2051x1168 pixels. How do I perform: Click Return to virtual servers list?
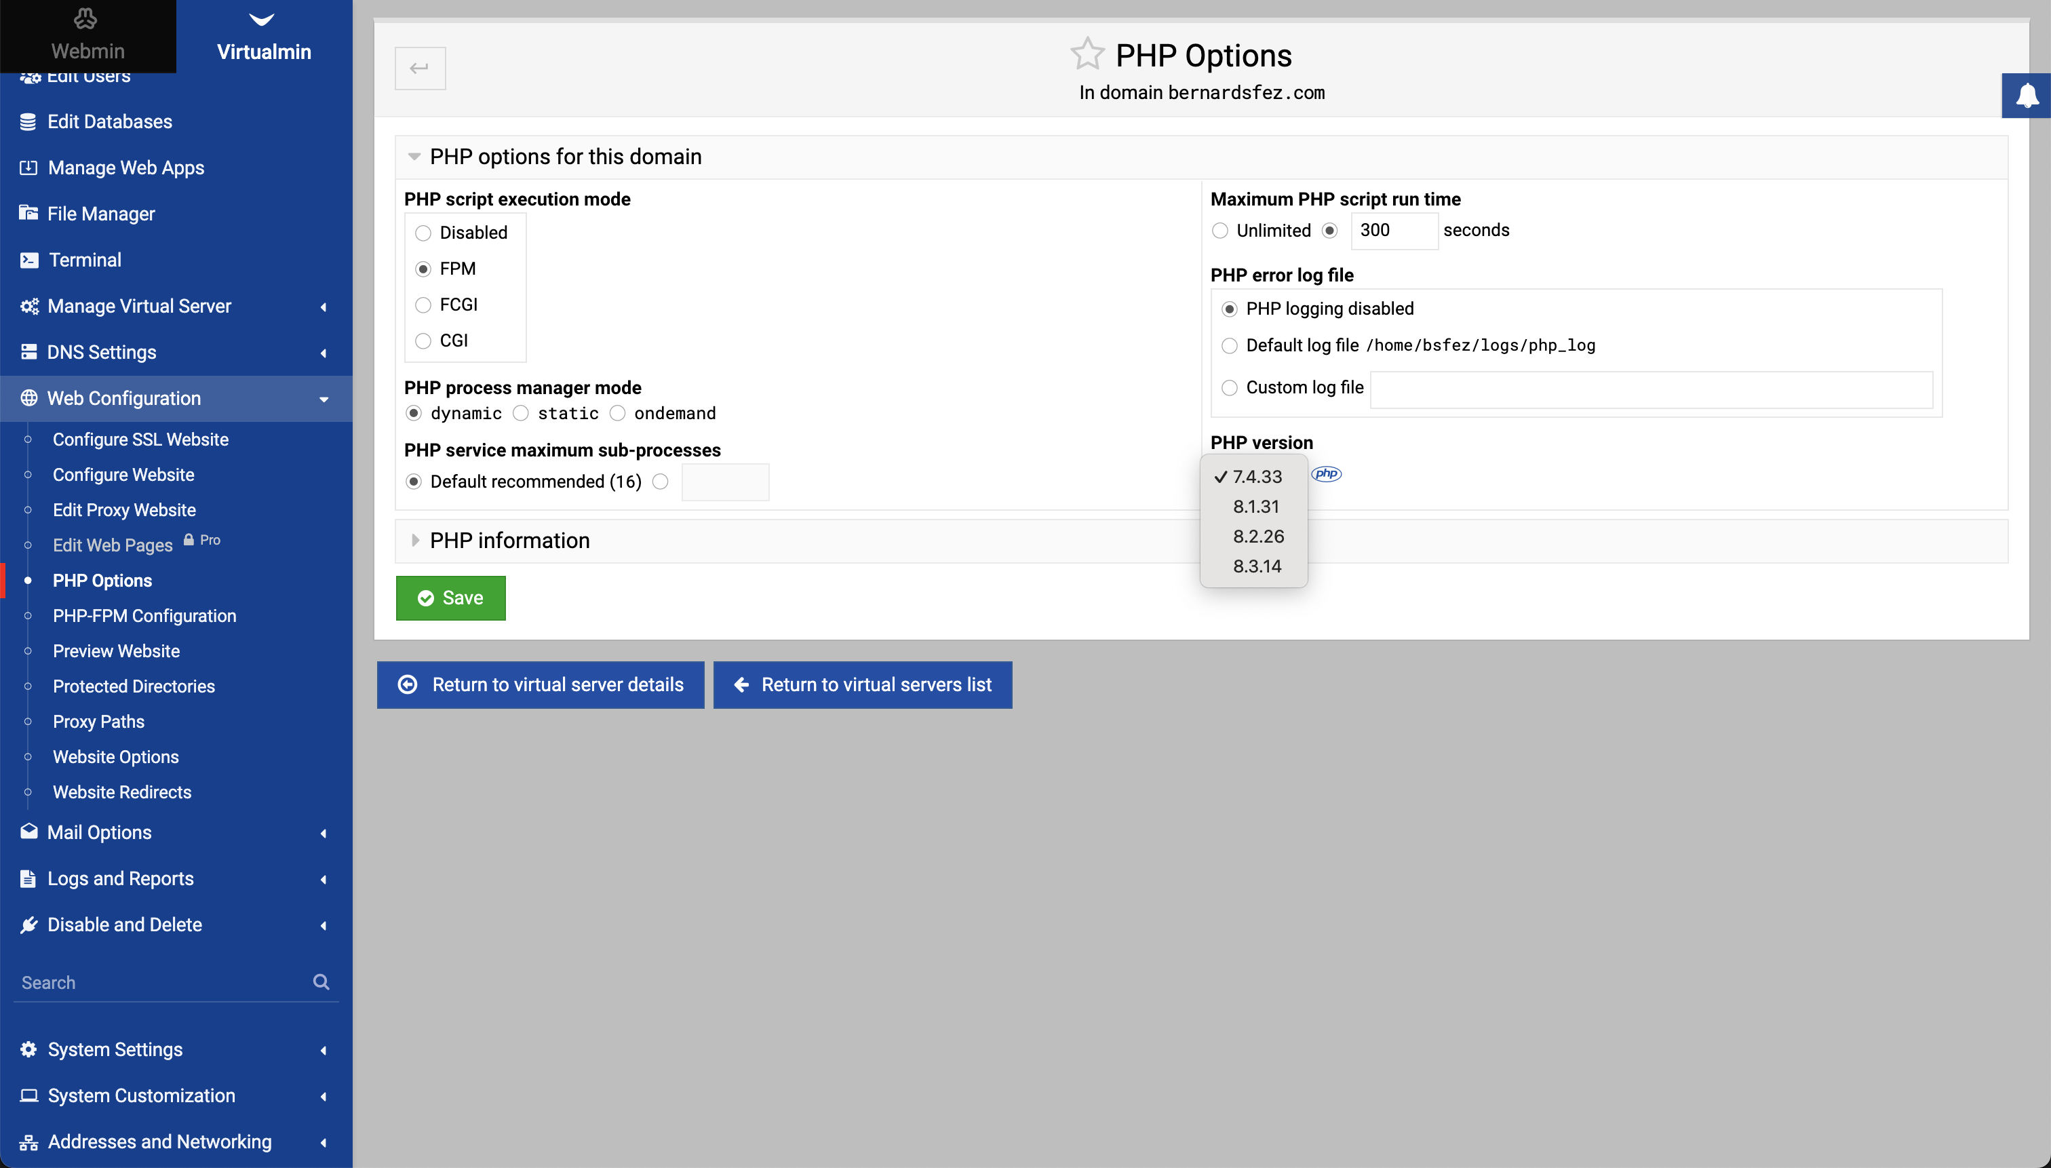862,684
